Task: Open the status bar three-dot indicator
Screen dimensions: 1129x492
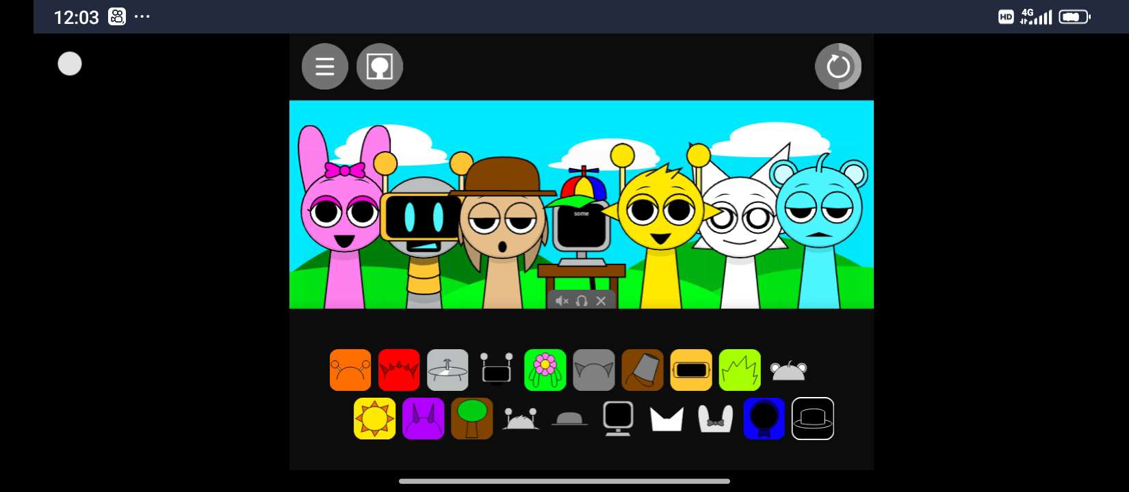Action: [142, 16]
